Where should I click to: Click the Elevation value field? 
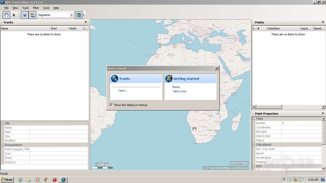click(x=302, y=132)
